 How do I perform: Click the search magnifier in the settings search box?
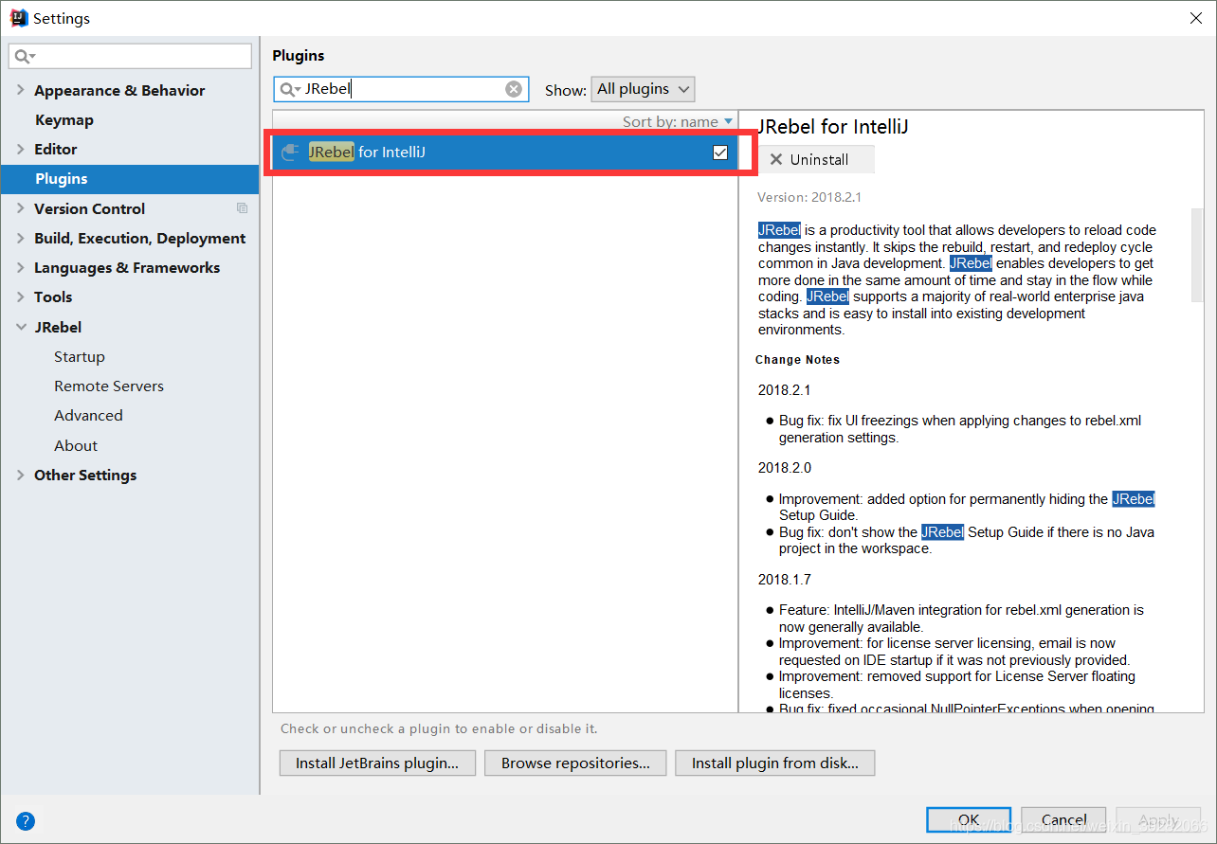24,57
